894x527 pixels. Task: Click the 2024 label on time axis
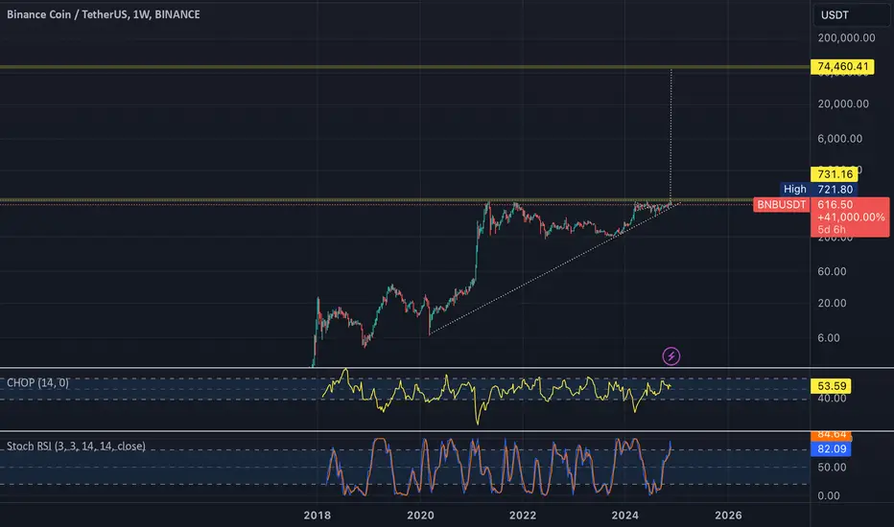coord(625,516)
